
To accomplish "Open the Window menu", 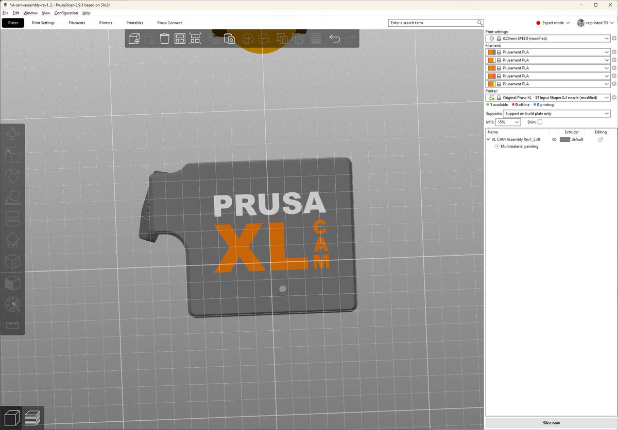I will point(30,13).
